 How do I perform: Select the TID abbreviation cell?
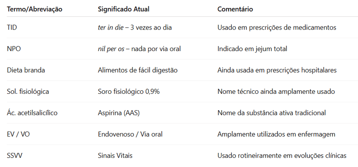point(12,27)
